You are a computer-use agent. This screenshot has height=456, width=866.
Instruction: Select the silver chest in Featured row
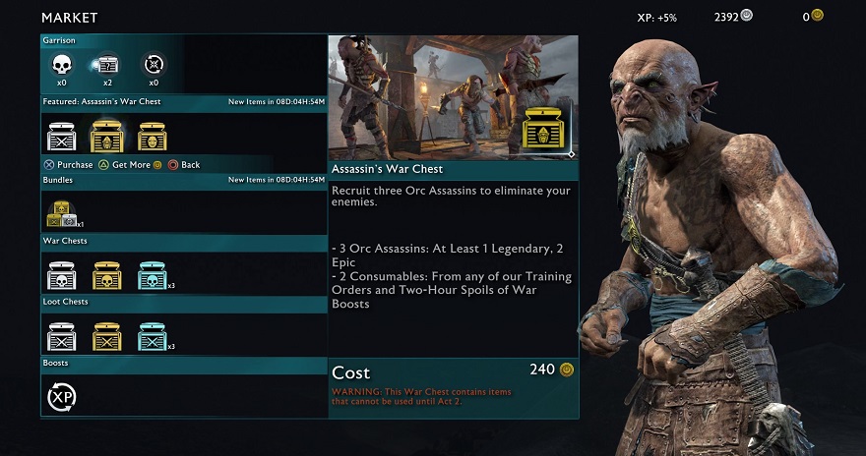coord(61,137)
